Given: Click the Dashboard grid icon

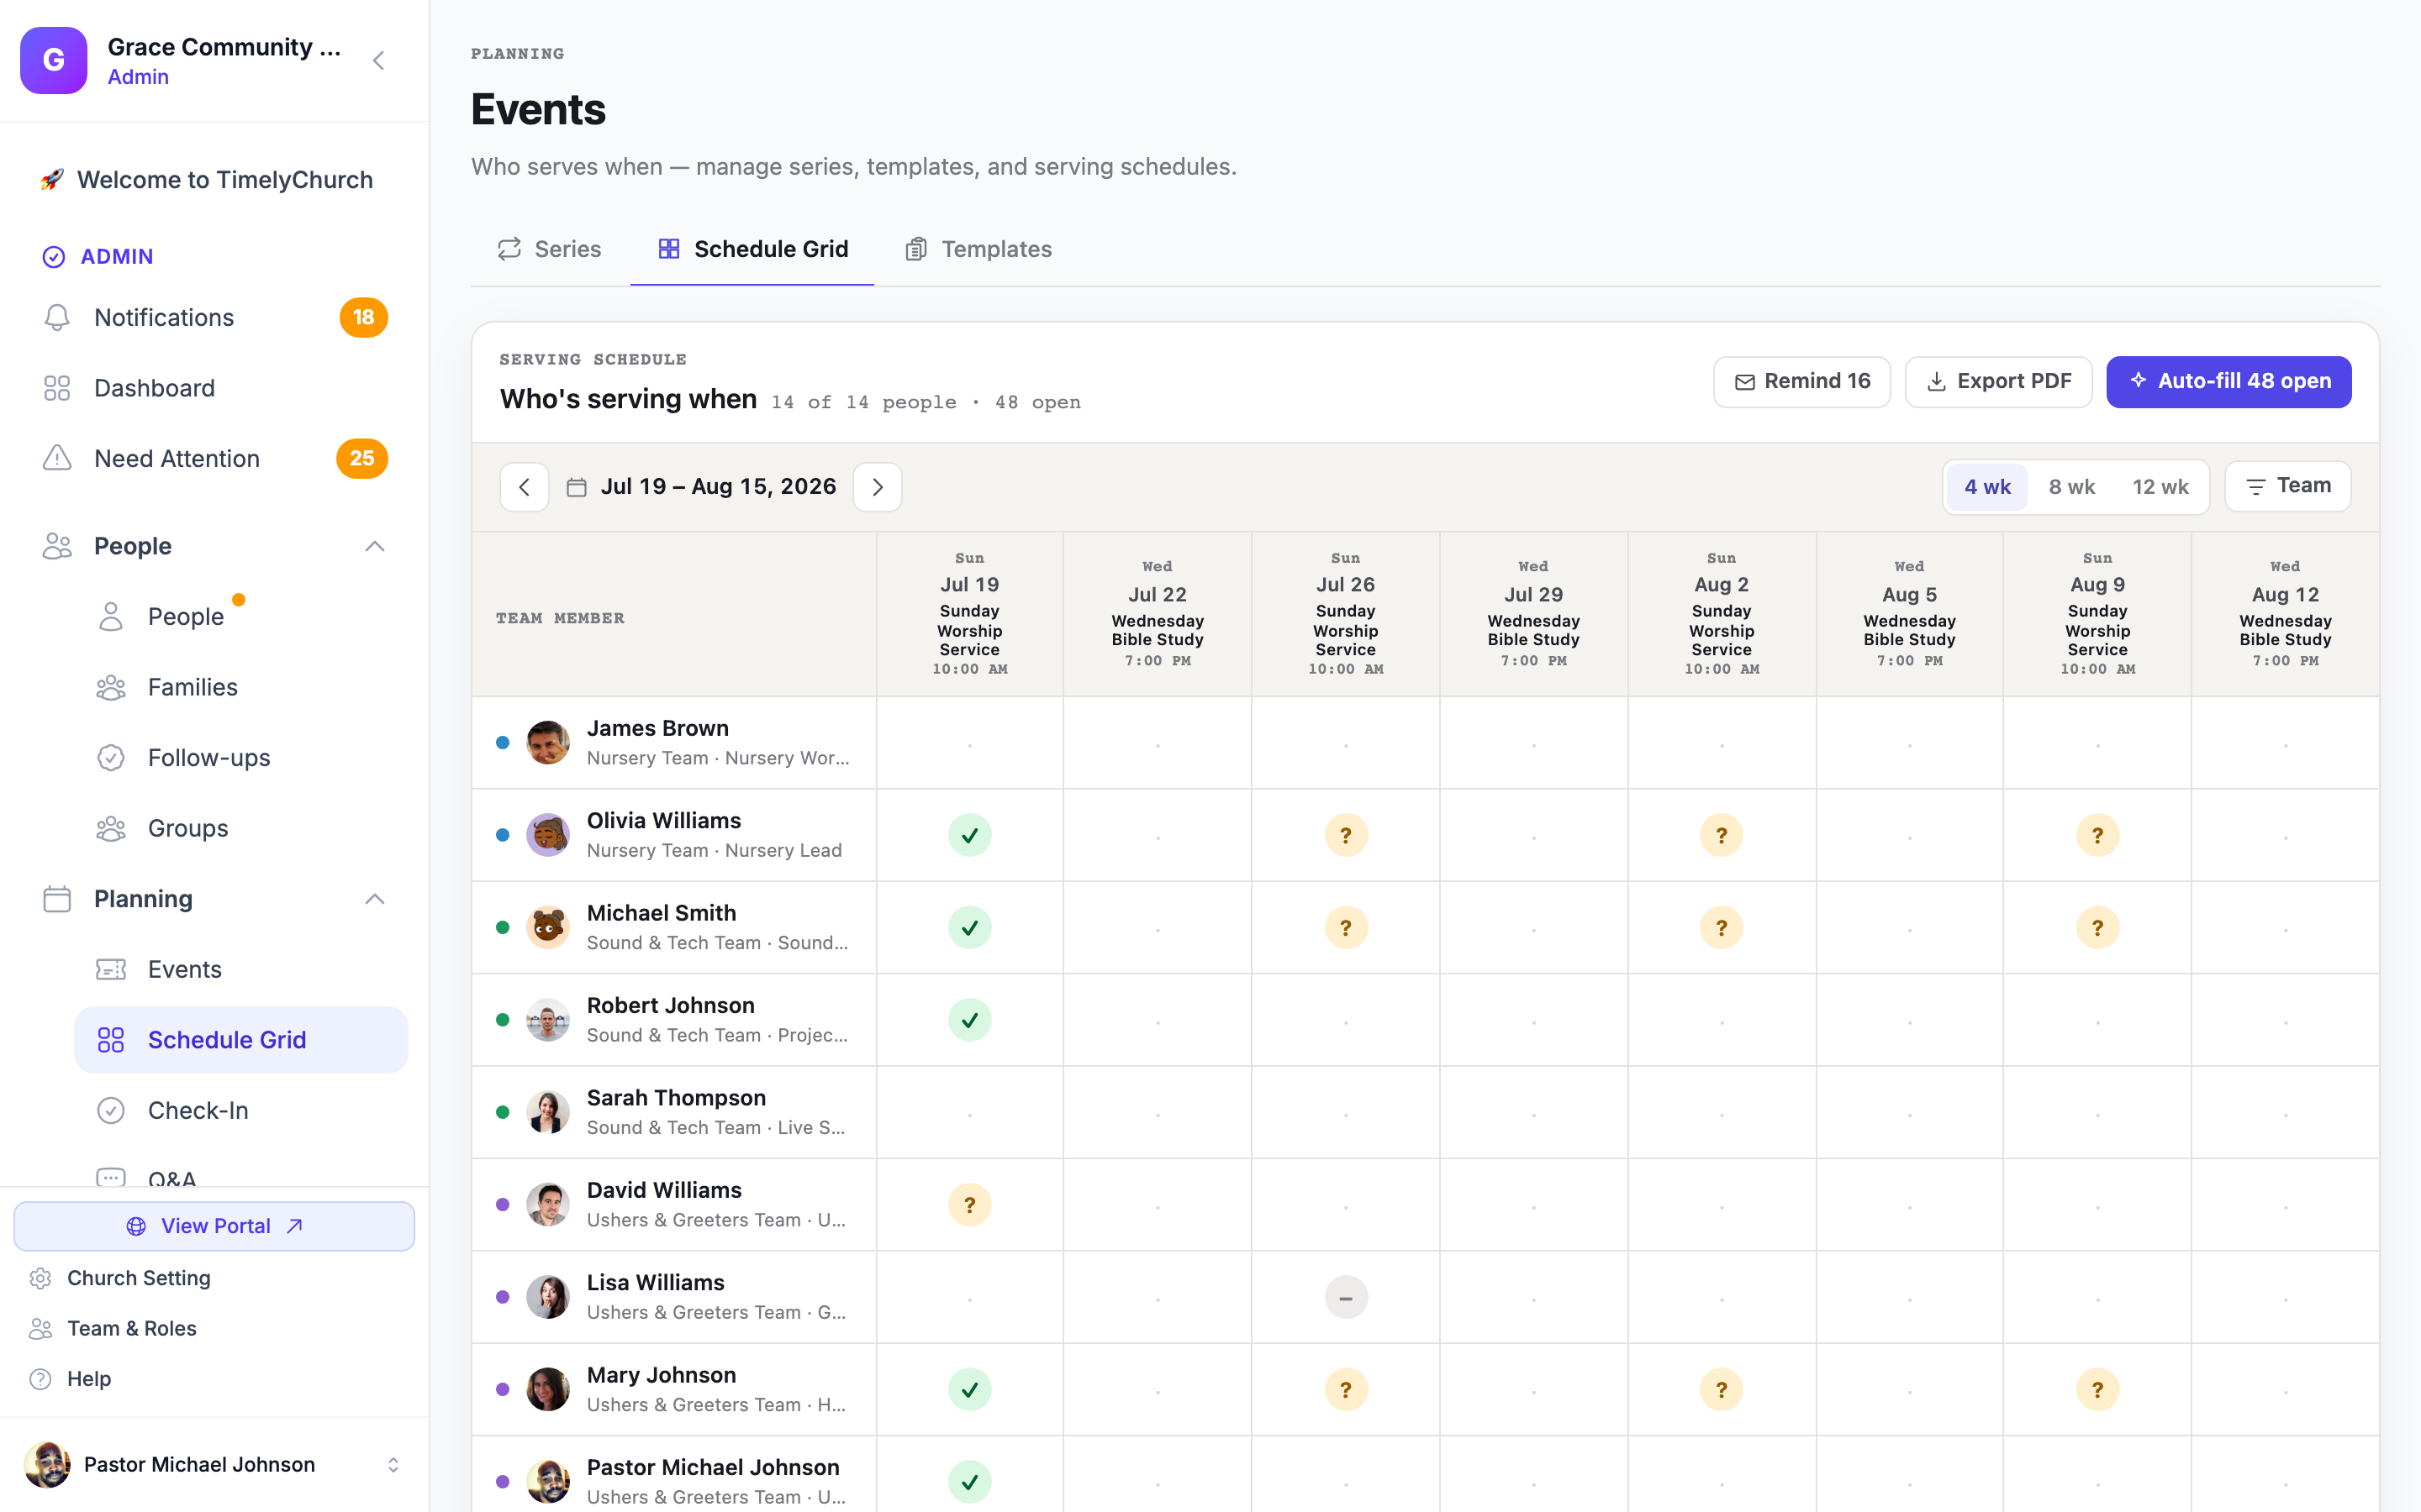Looking at the screenshot, I should 57,388.
